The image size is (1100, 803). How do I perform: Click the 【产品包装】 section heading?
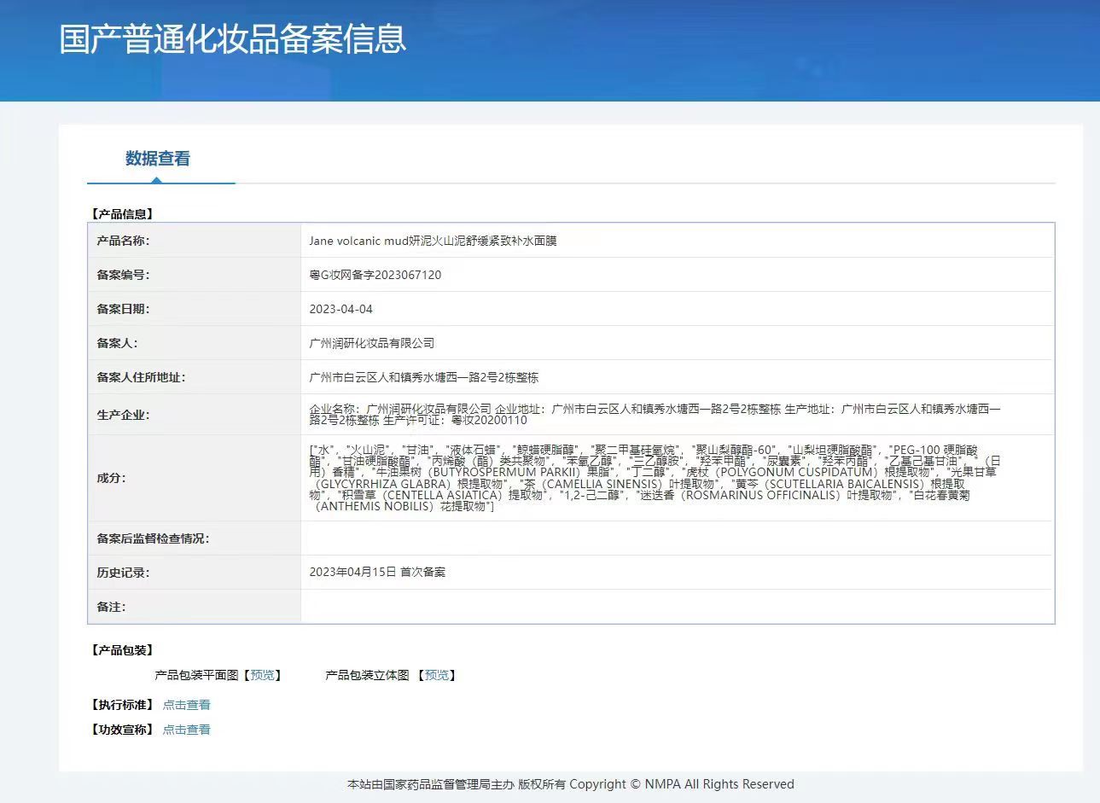122,650
